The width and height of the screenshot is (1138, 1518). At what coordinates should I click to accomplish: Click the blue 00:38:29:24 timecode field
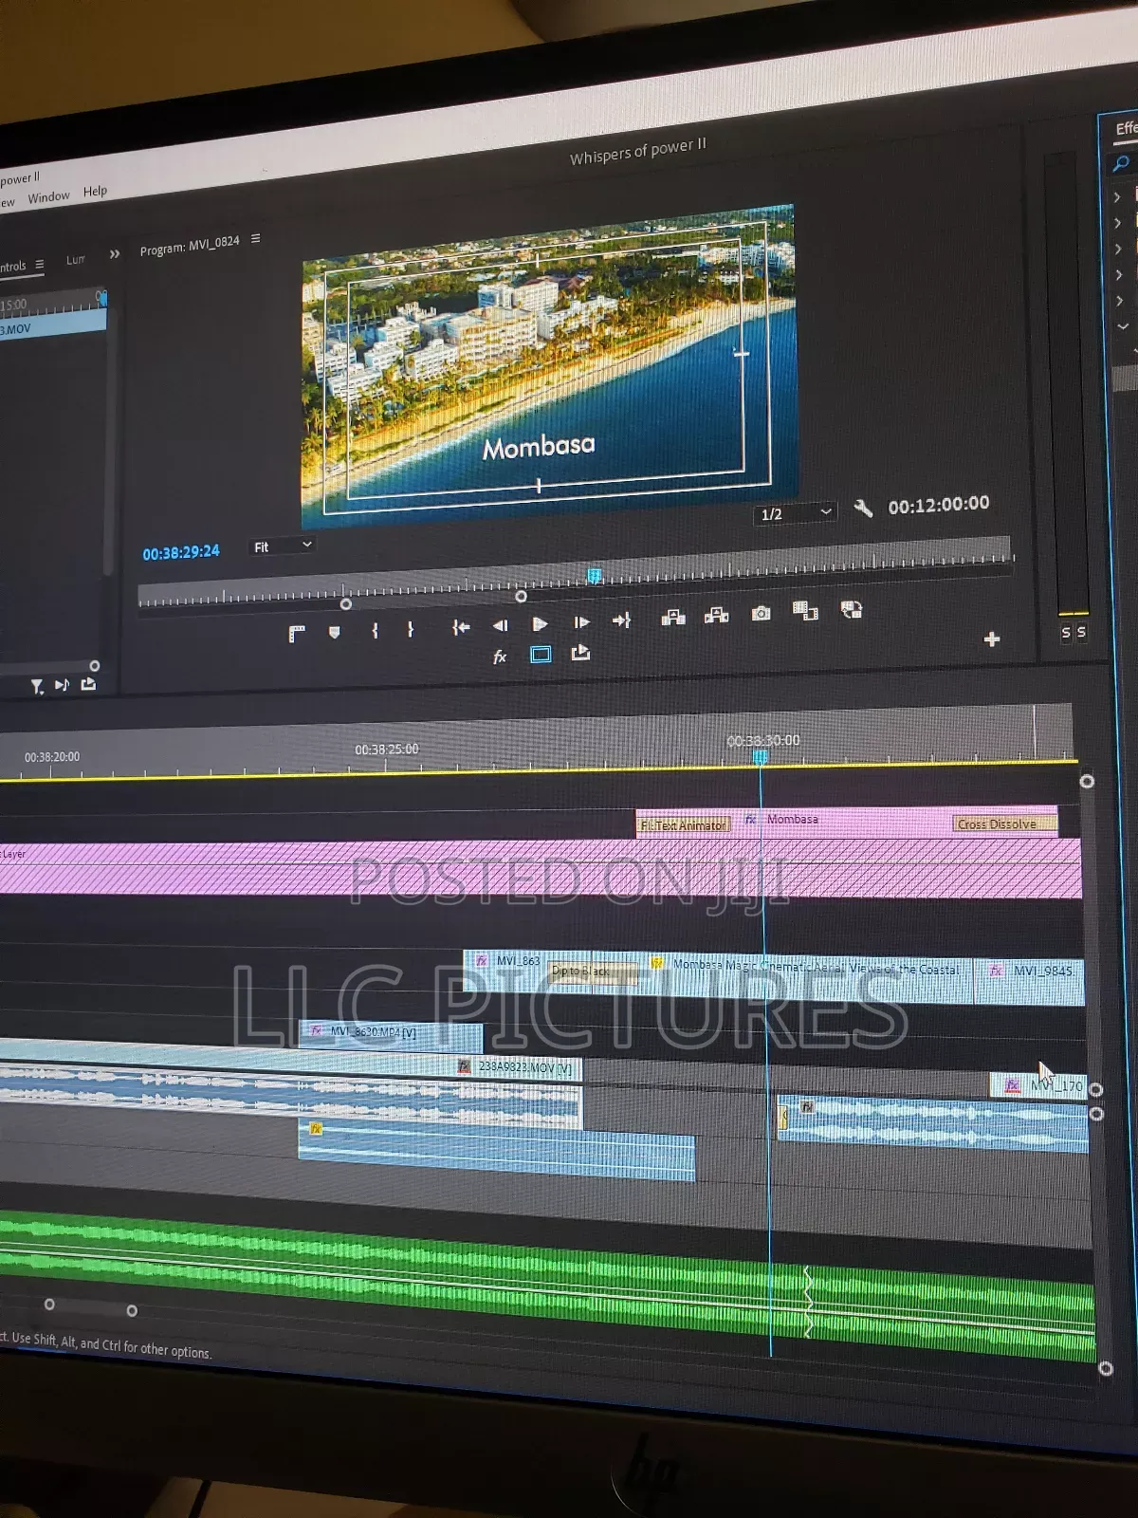tap(181, 552)
